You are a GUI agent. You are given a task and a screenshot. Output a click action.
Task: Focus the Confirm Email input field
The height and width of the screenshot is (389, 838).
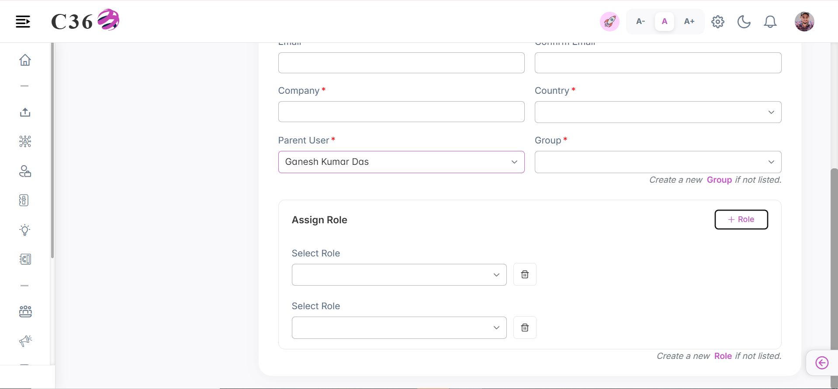(x=658, y=63)
